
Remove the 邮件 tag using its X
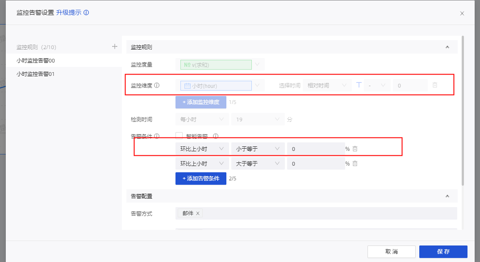197,213
